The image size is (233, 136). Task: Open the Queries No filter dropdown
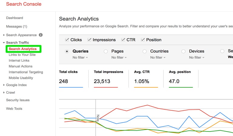click(80, 57)
